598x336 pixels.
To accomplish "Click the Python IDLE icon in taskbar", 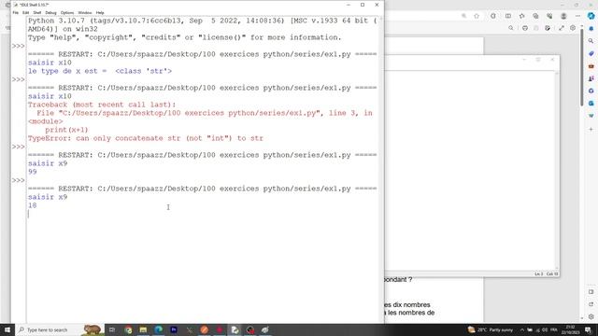I will point(235,329).
